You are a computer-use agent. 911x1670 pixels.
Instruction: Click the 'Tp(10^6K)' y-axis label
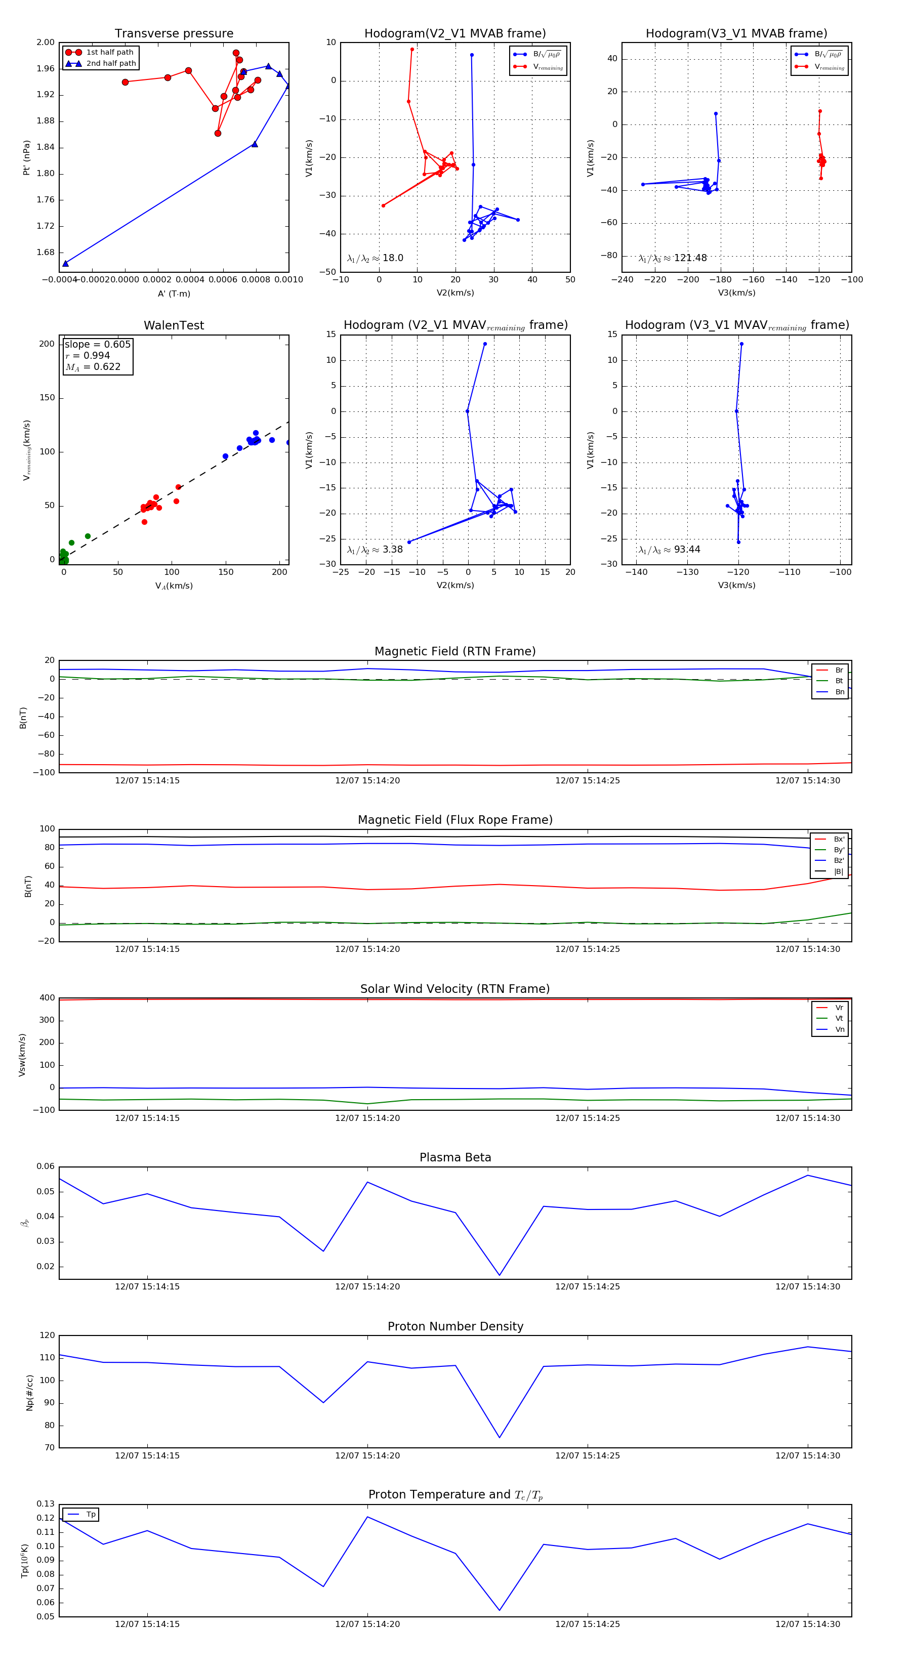[x=25, y=1561]
